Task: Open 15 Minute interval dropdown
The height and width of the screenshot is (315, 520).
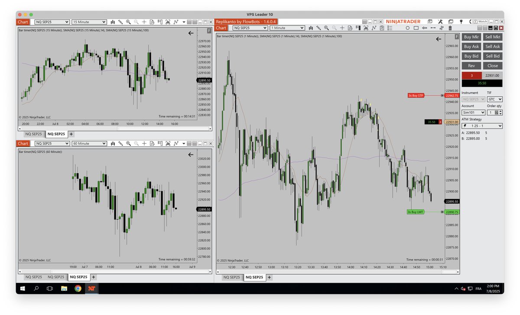Action: (x=89, y=22)
